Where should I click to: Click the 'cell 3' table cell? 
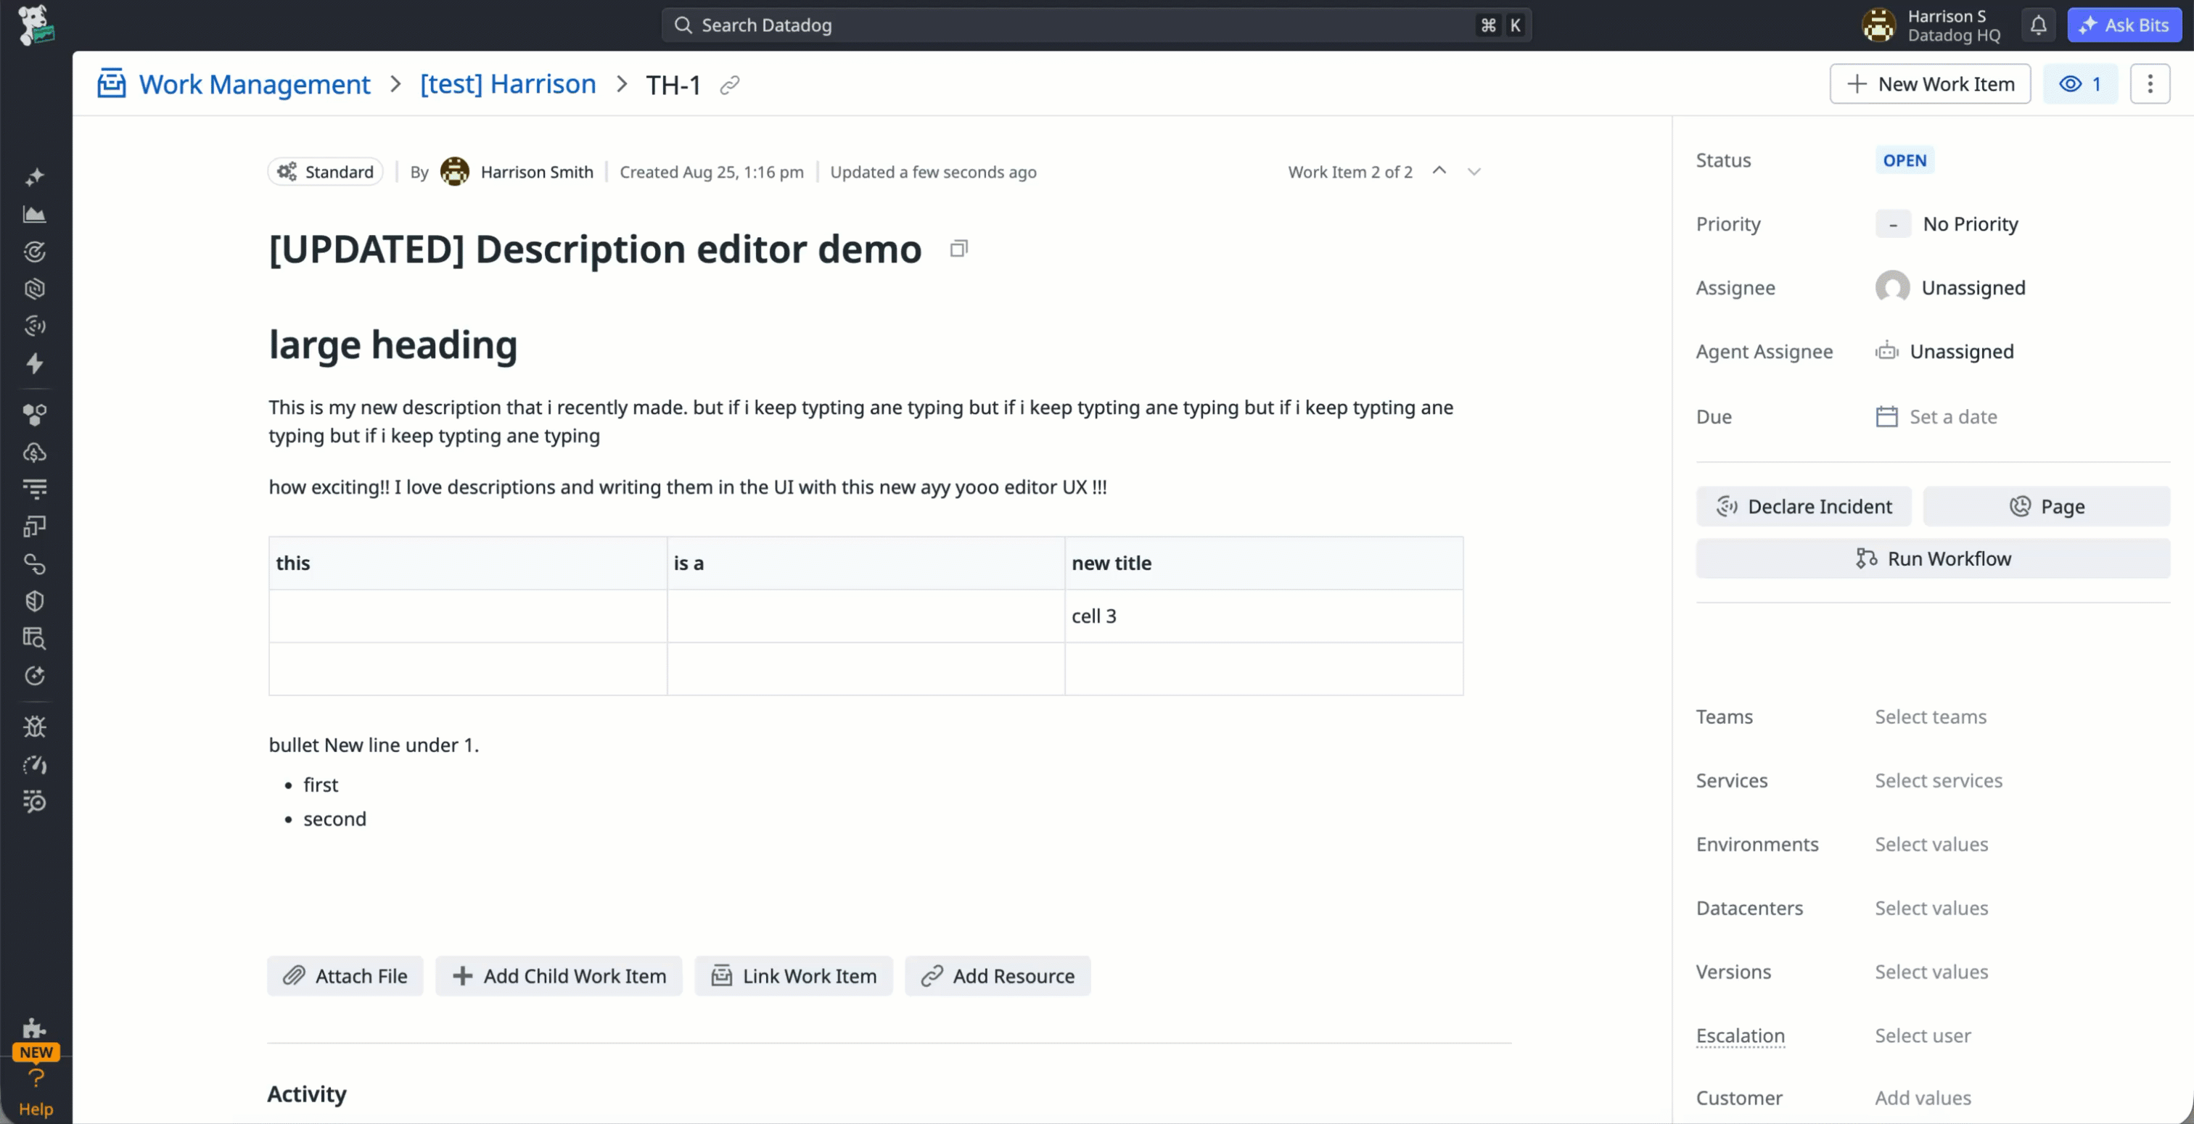pyautogui.click(x=1264, y=616)
